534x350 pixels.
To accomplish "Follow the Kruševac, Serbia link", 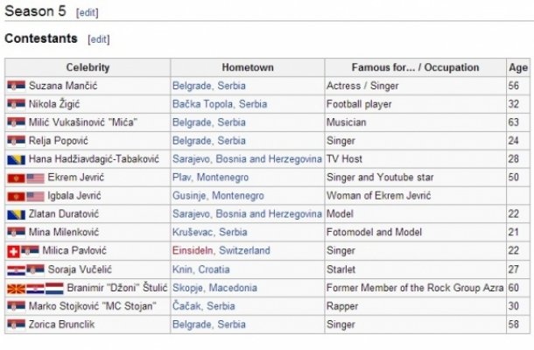I will (x=210, y=233).
